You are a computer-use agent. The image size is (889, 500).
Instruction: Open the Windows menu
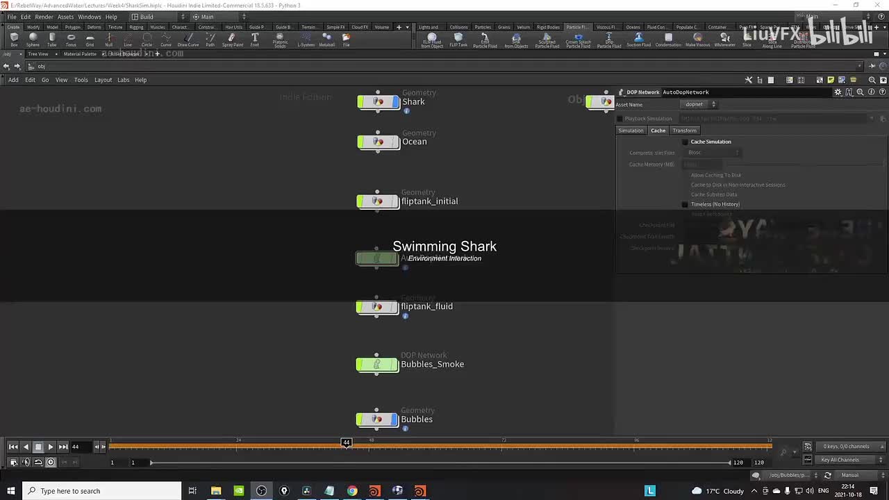click(89, 17)
